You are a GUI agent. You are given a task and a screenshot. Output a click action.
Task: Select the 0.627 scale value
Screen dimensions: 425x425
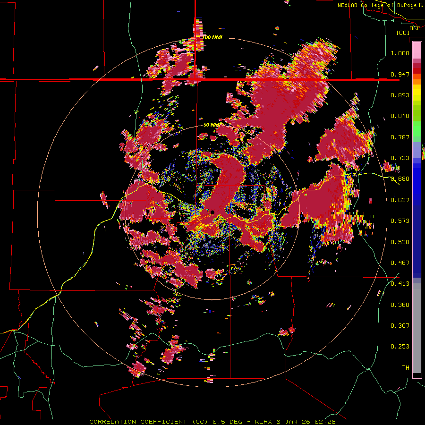(x=400, y=200)
